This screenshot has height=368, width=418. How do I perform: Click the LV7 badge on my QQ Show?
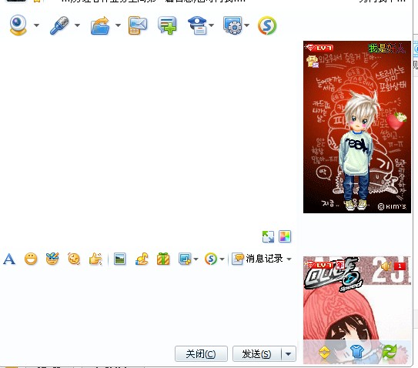point(320,265)
